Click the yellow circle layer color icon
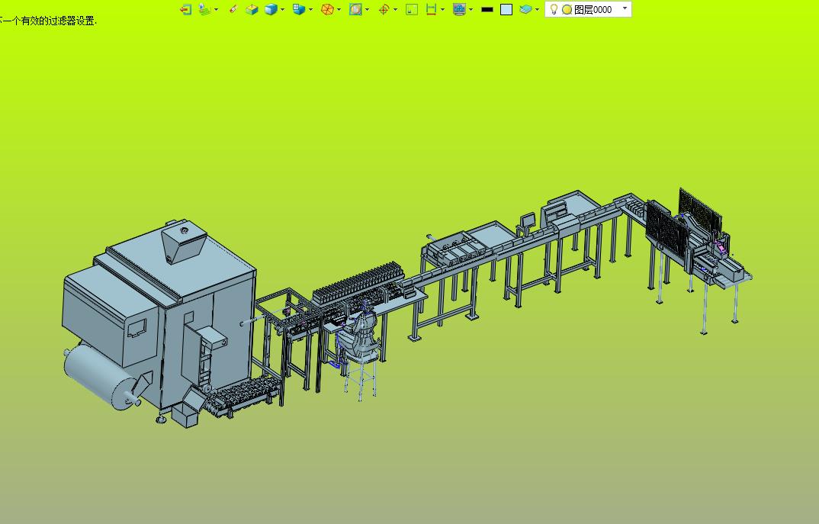 (x=567, y=9)
